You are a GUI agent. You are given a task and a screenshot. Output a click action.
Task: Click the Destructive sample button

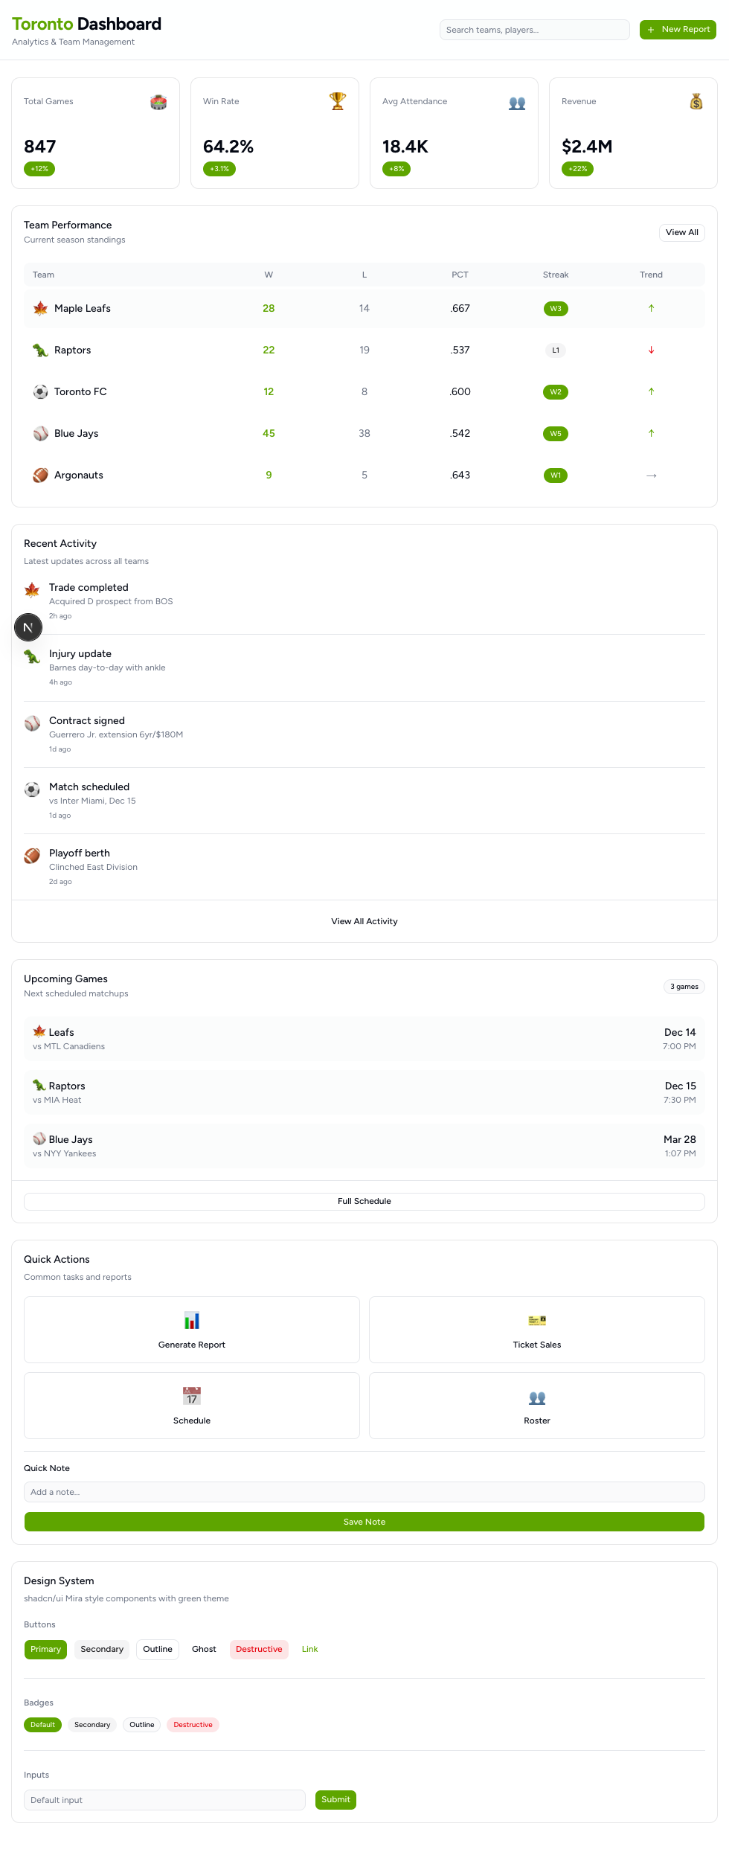coord(259,1649)
